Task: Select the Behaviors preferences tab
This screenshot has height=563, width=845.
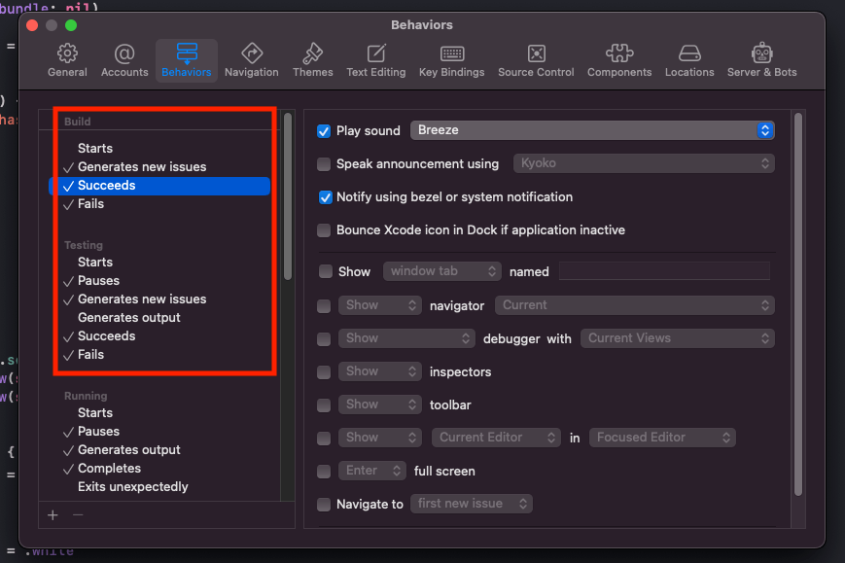Action: point(187,60)
